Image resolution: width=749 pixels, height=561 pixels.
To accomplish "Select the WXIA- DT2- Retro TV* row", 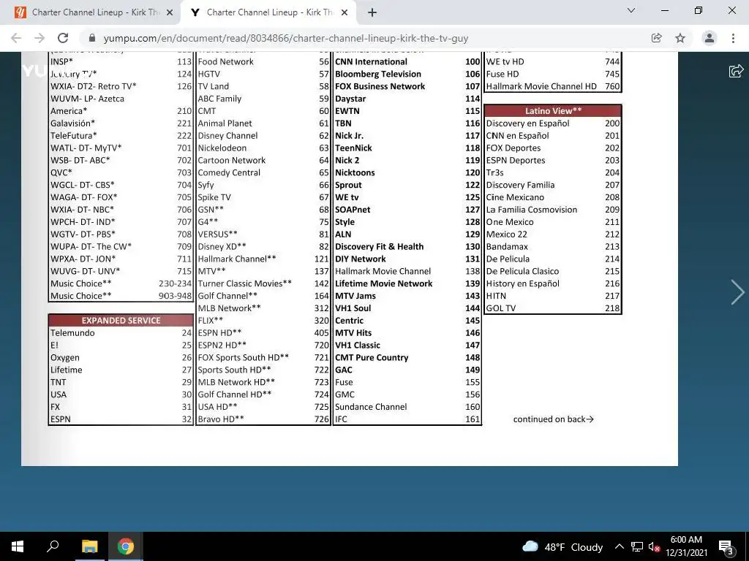I will 121,86.
